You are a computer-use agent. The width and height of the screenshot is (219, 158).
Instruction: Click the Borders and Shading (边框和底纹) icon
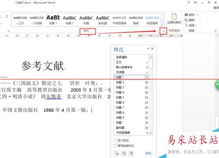tap(174, 18)
